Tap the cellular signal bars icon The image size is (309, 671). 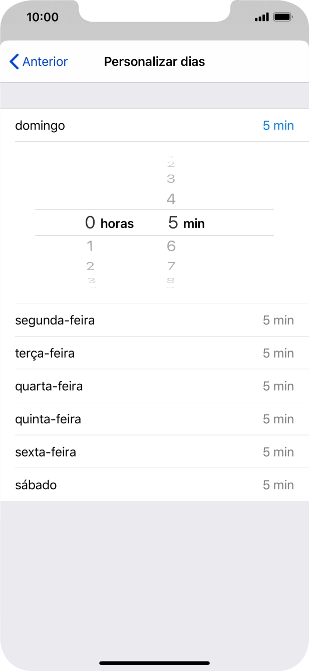point(261,17)
